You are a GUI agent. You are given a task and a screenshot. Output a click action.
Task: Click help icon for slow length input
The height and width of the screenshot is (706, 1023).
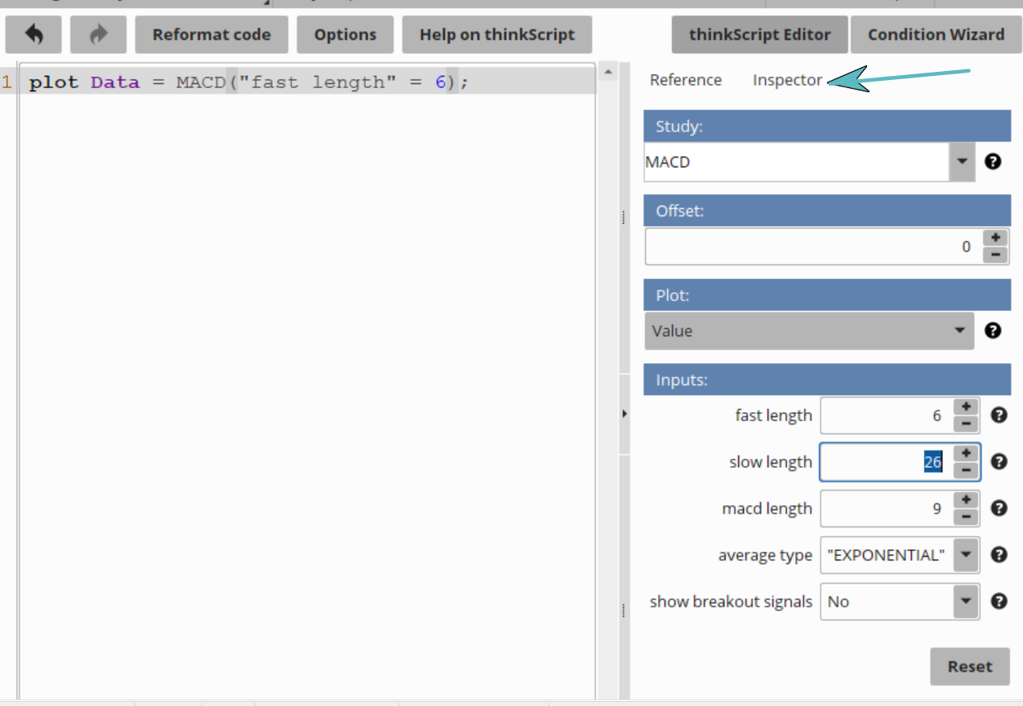click(999, 462)
